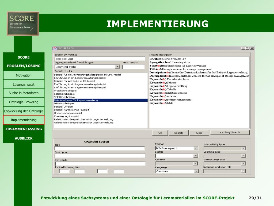Select the Implementierung navigation item

pyautogui.click(x=24, y=120)
